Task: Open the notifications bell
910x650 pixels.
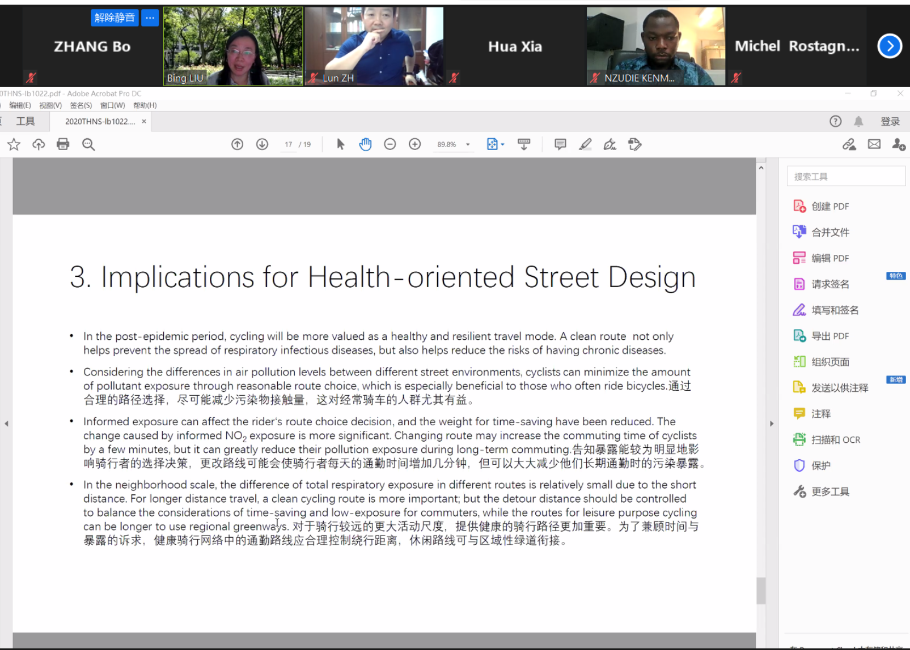Action: (858, 121)
